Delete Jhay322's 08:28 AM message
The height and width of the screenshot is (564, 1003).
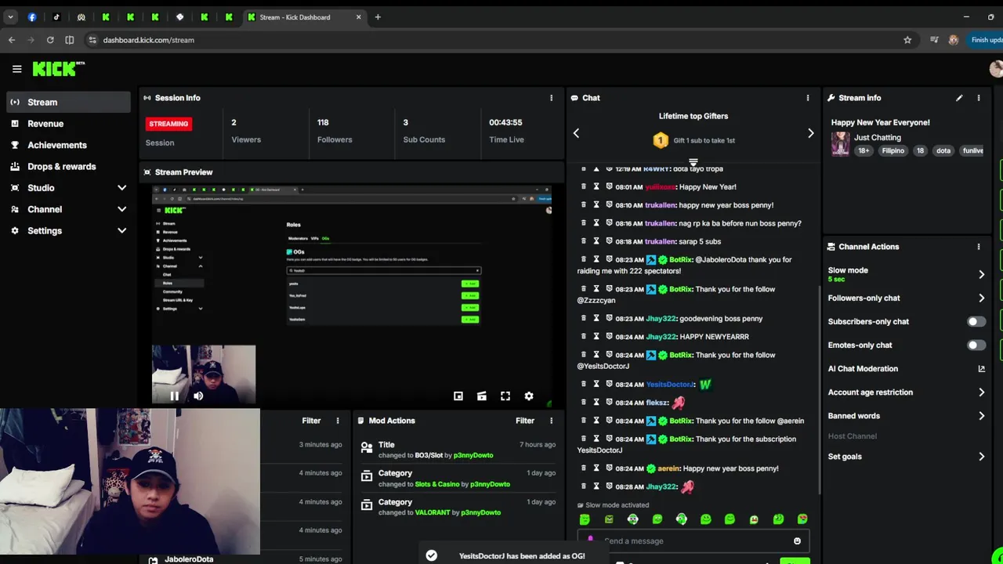click(x=584, y=486)
